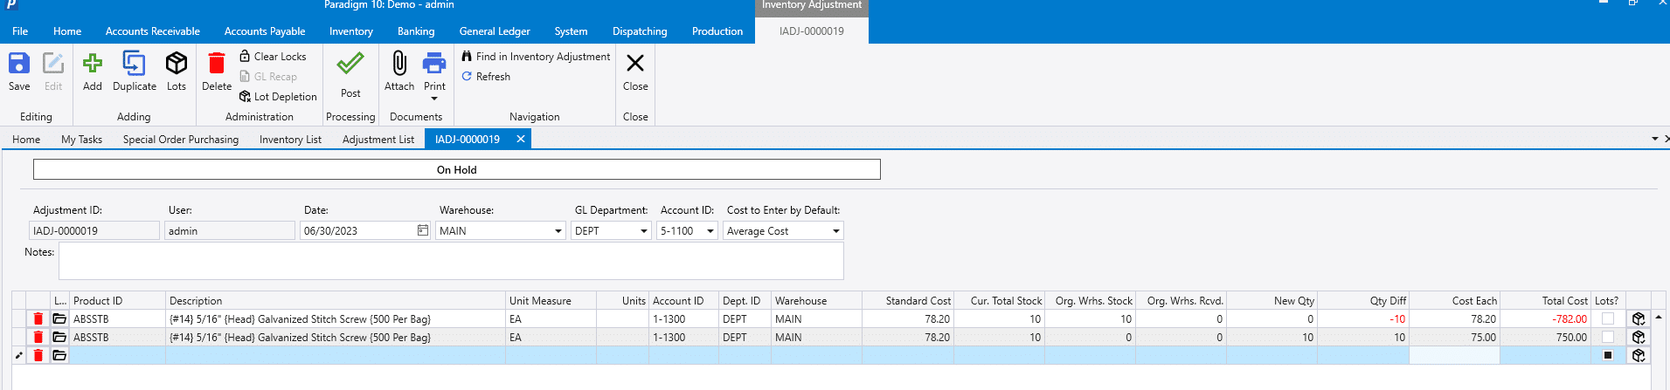Click the red Delete trash icon in ribbon
1670x390 pixels.
[216, 65]
